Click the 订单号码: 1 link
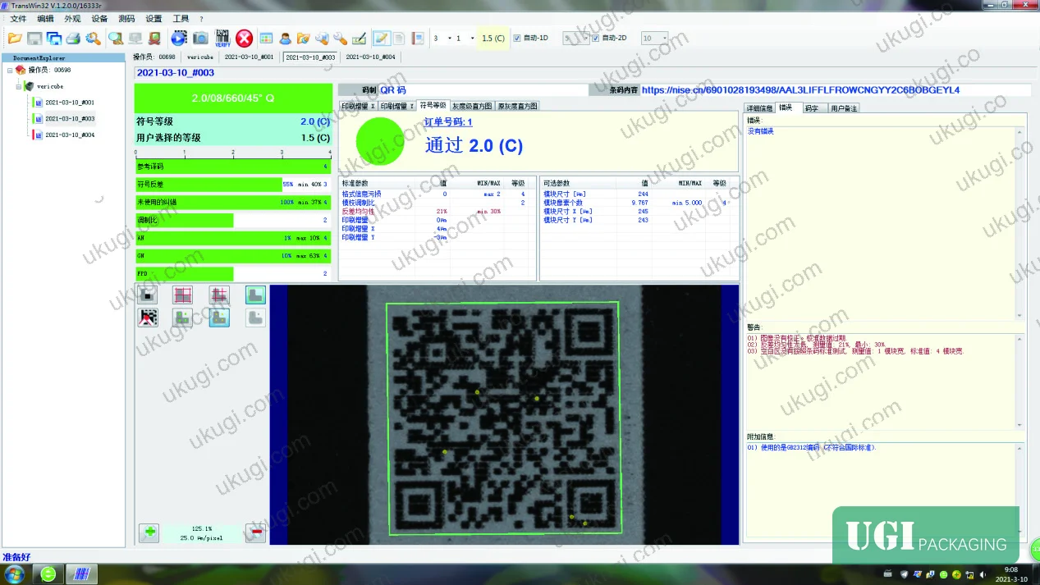This screenshot has width=1040, height=585. tap(448, 121)
